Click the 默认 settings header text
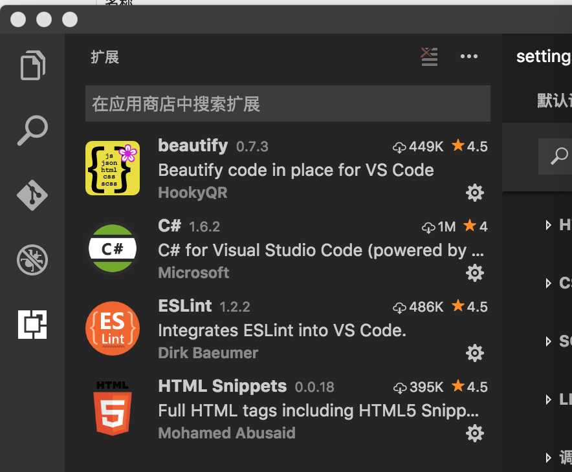 [554, 101]
